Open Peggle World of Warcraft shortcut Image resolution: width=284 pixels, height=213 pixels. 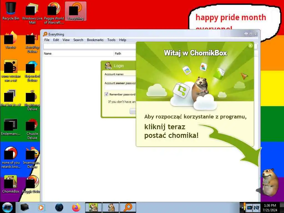(x=54, y=13)
